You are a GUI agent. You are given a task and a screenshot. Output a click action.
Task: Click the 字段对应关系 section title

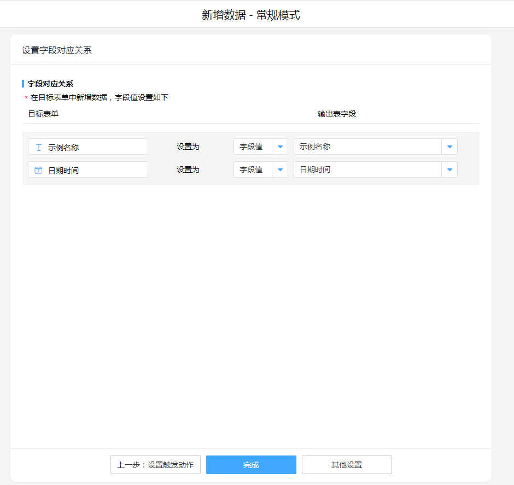(50, 84)
